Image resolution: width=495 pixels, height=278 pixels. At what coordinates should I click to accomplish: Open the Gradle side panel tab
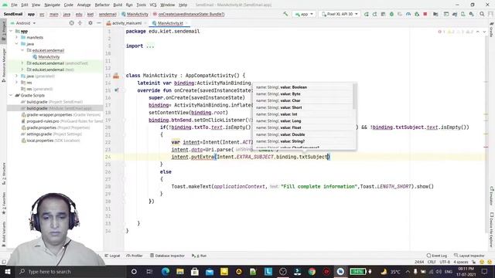(492, 29)
